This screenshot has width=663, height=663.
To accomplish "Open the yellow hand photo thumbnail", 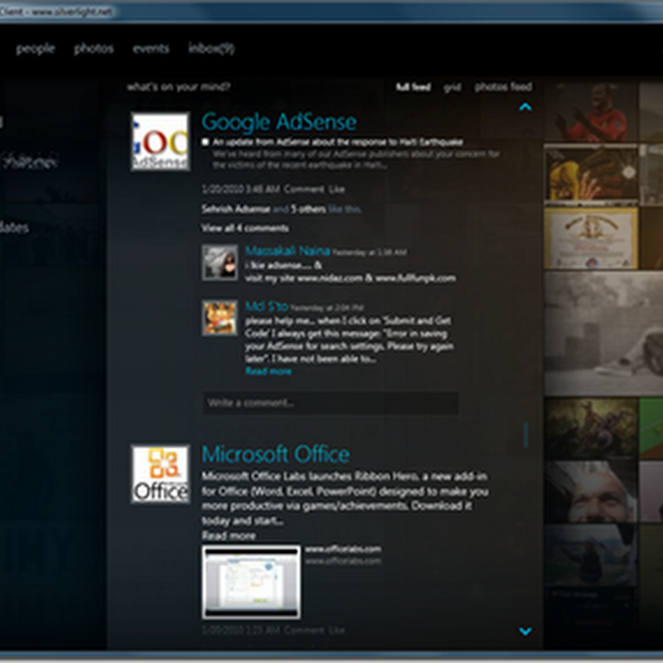I will pyautogui.click(x=591, y=175).
